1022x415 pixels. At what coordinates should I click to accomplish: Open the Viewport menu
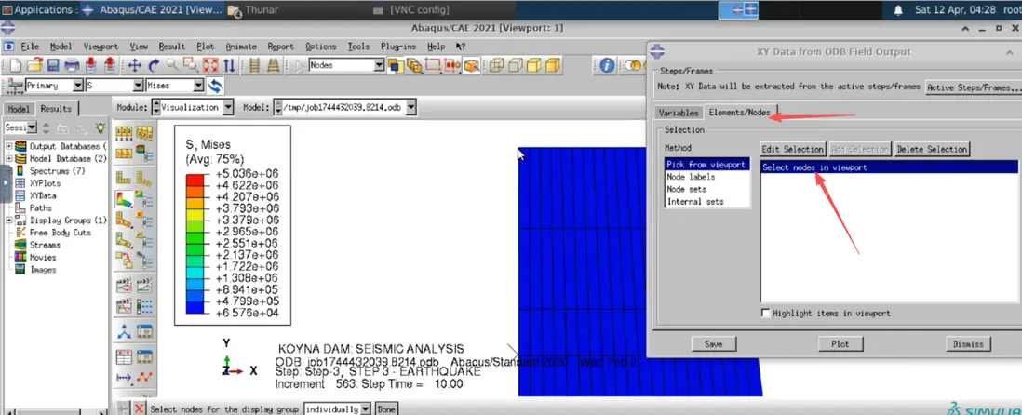coord(101,47)
